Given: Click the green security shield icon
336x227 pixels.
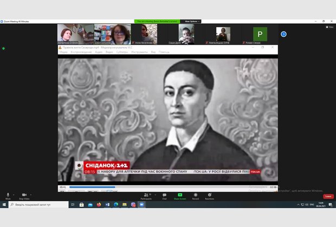Looking at the screenshot, I should [3, 49].
